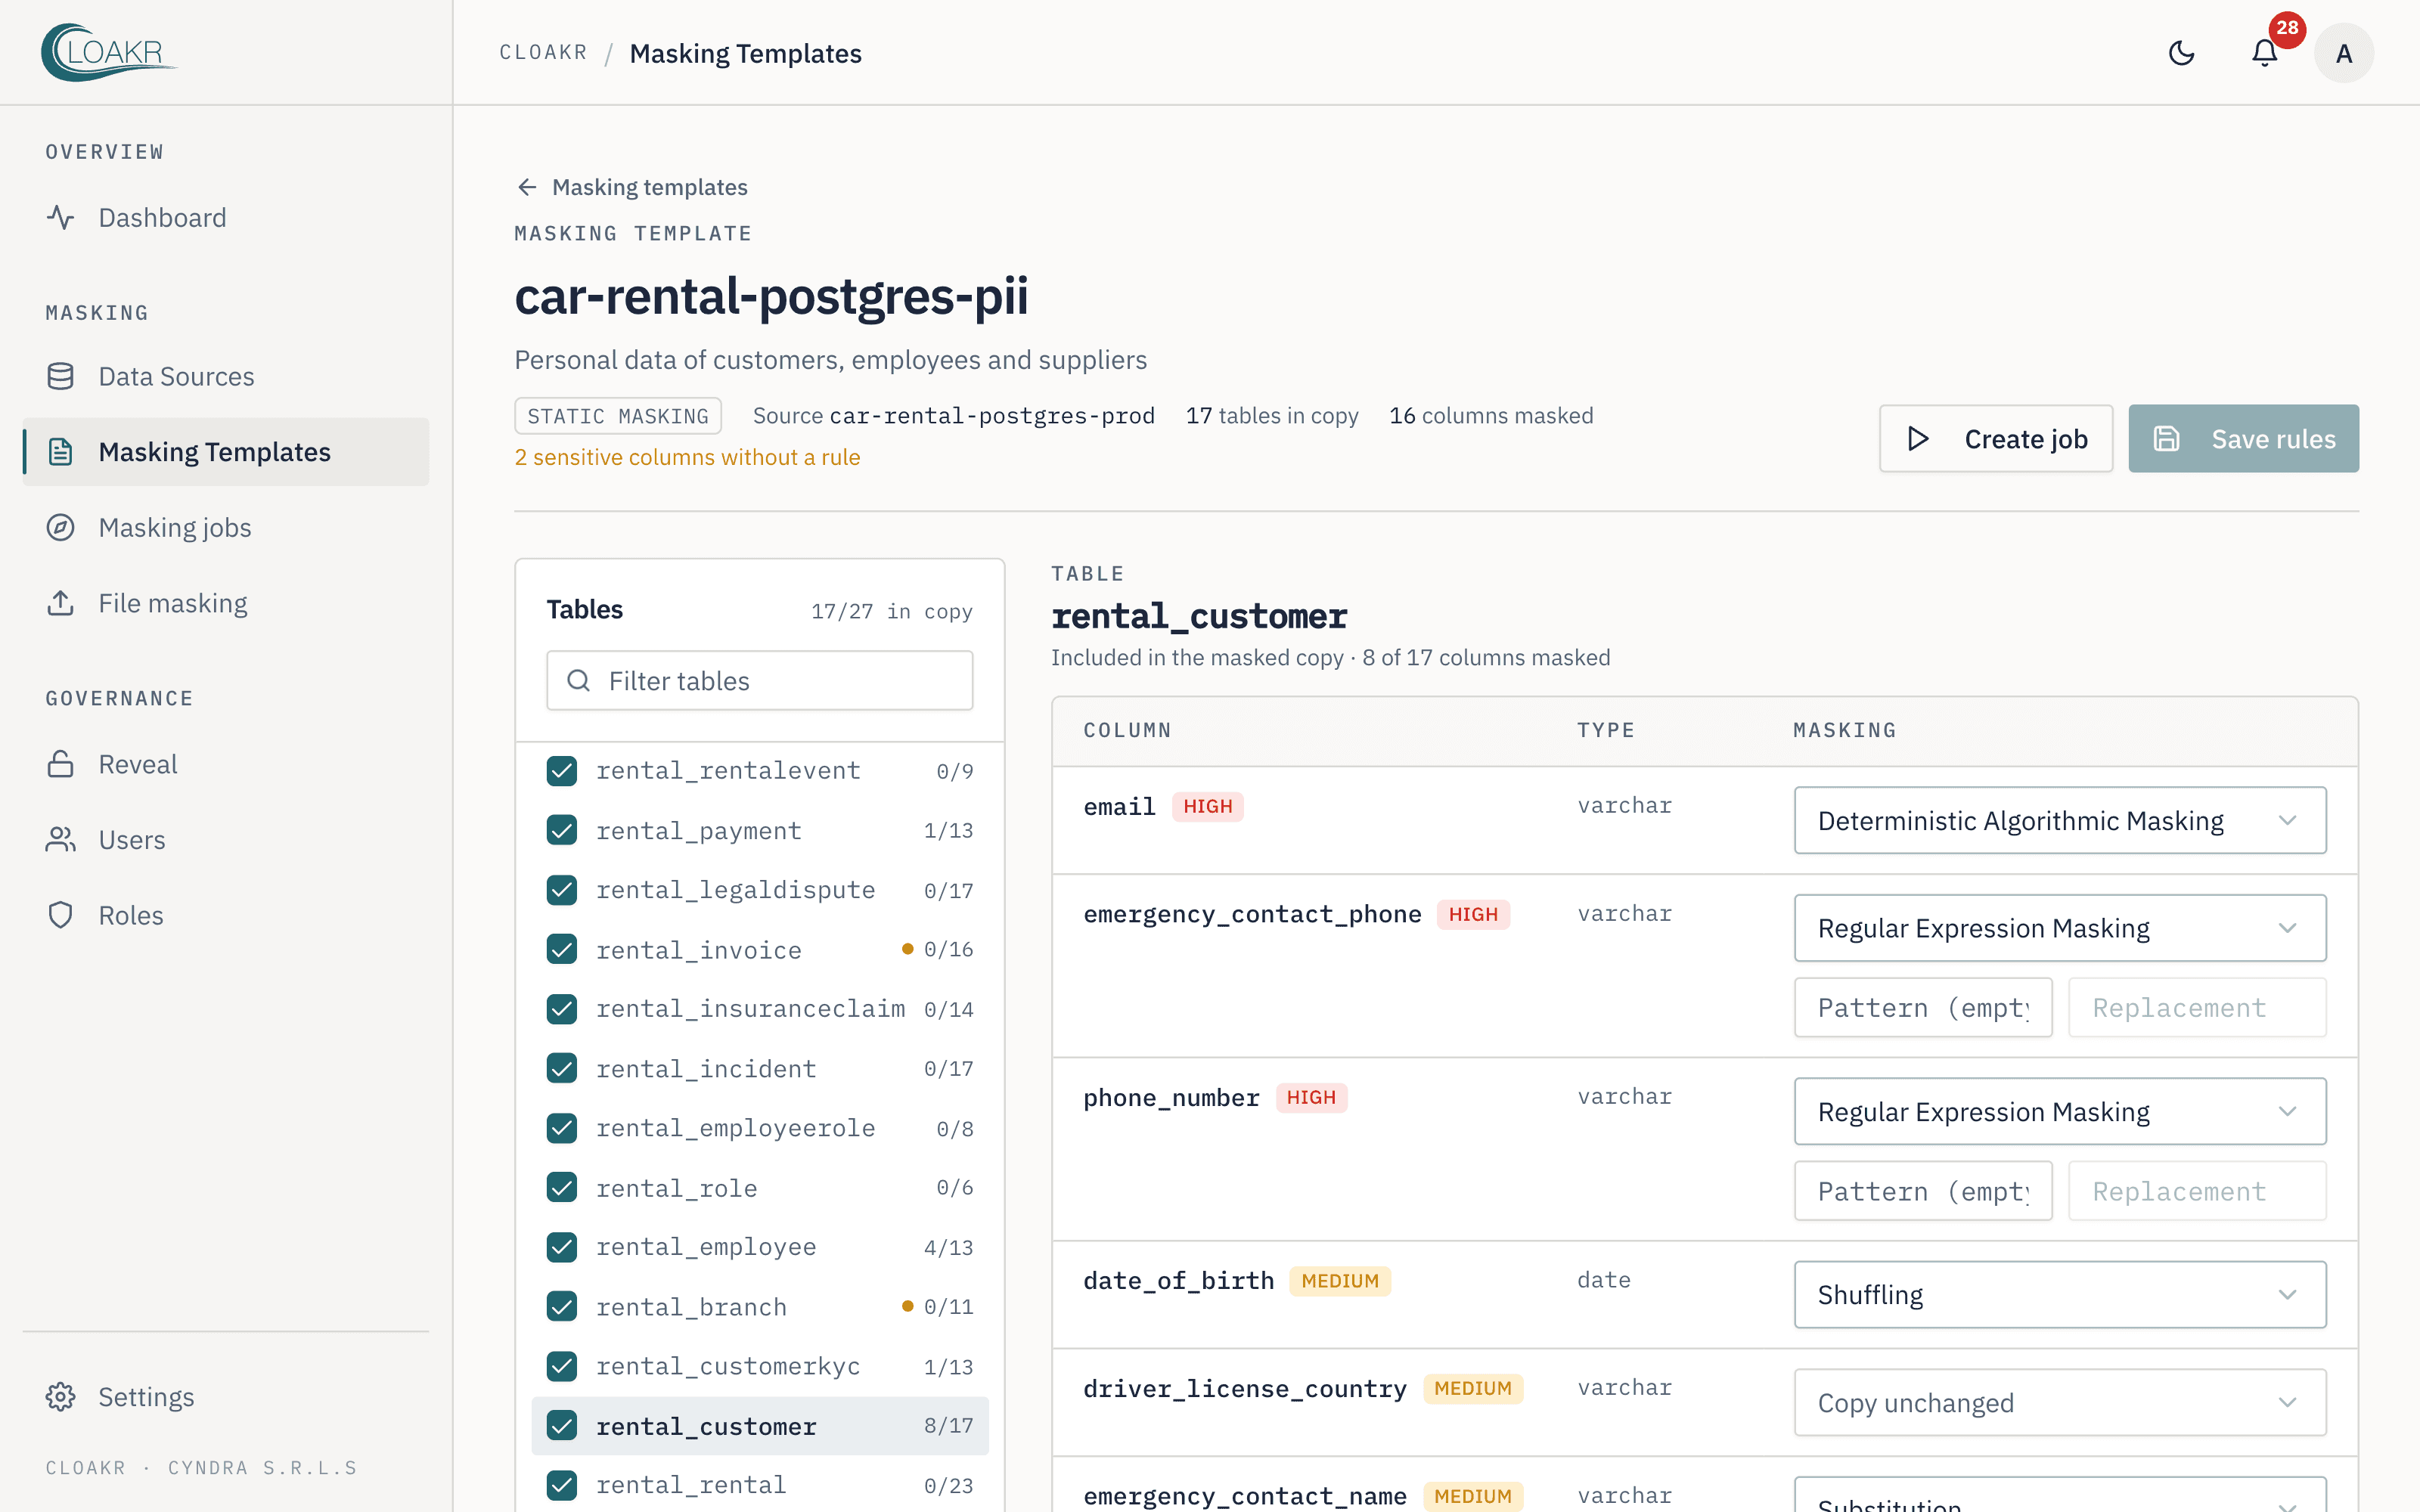Open masking dropdown for emergency_contact_phone
The width and height of the screenshot is (2420, 1512).
coord(2060,928)
